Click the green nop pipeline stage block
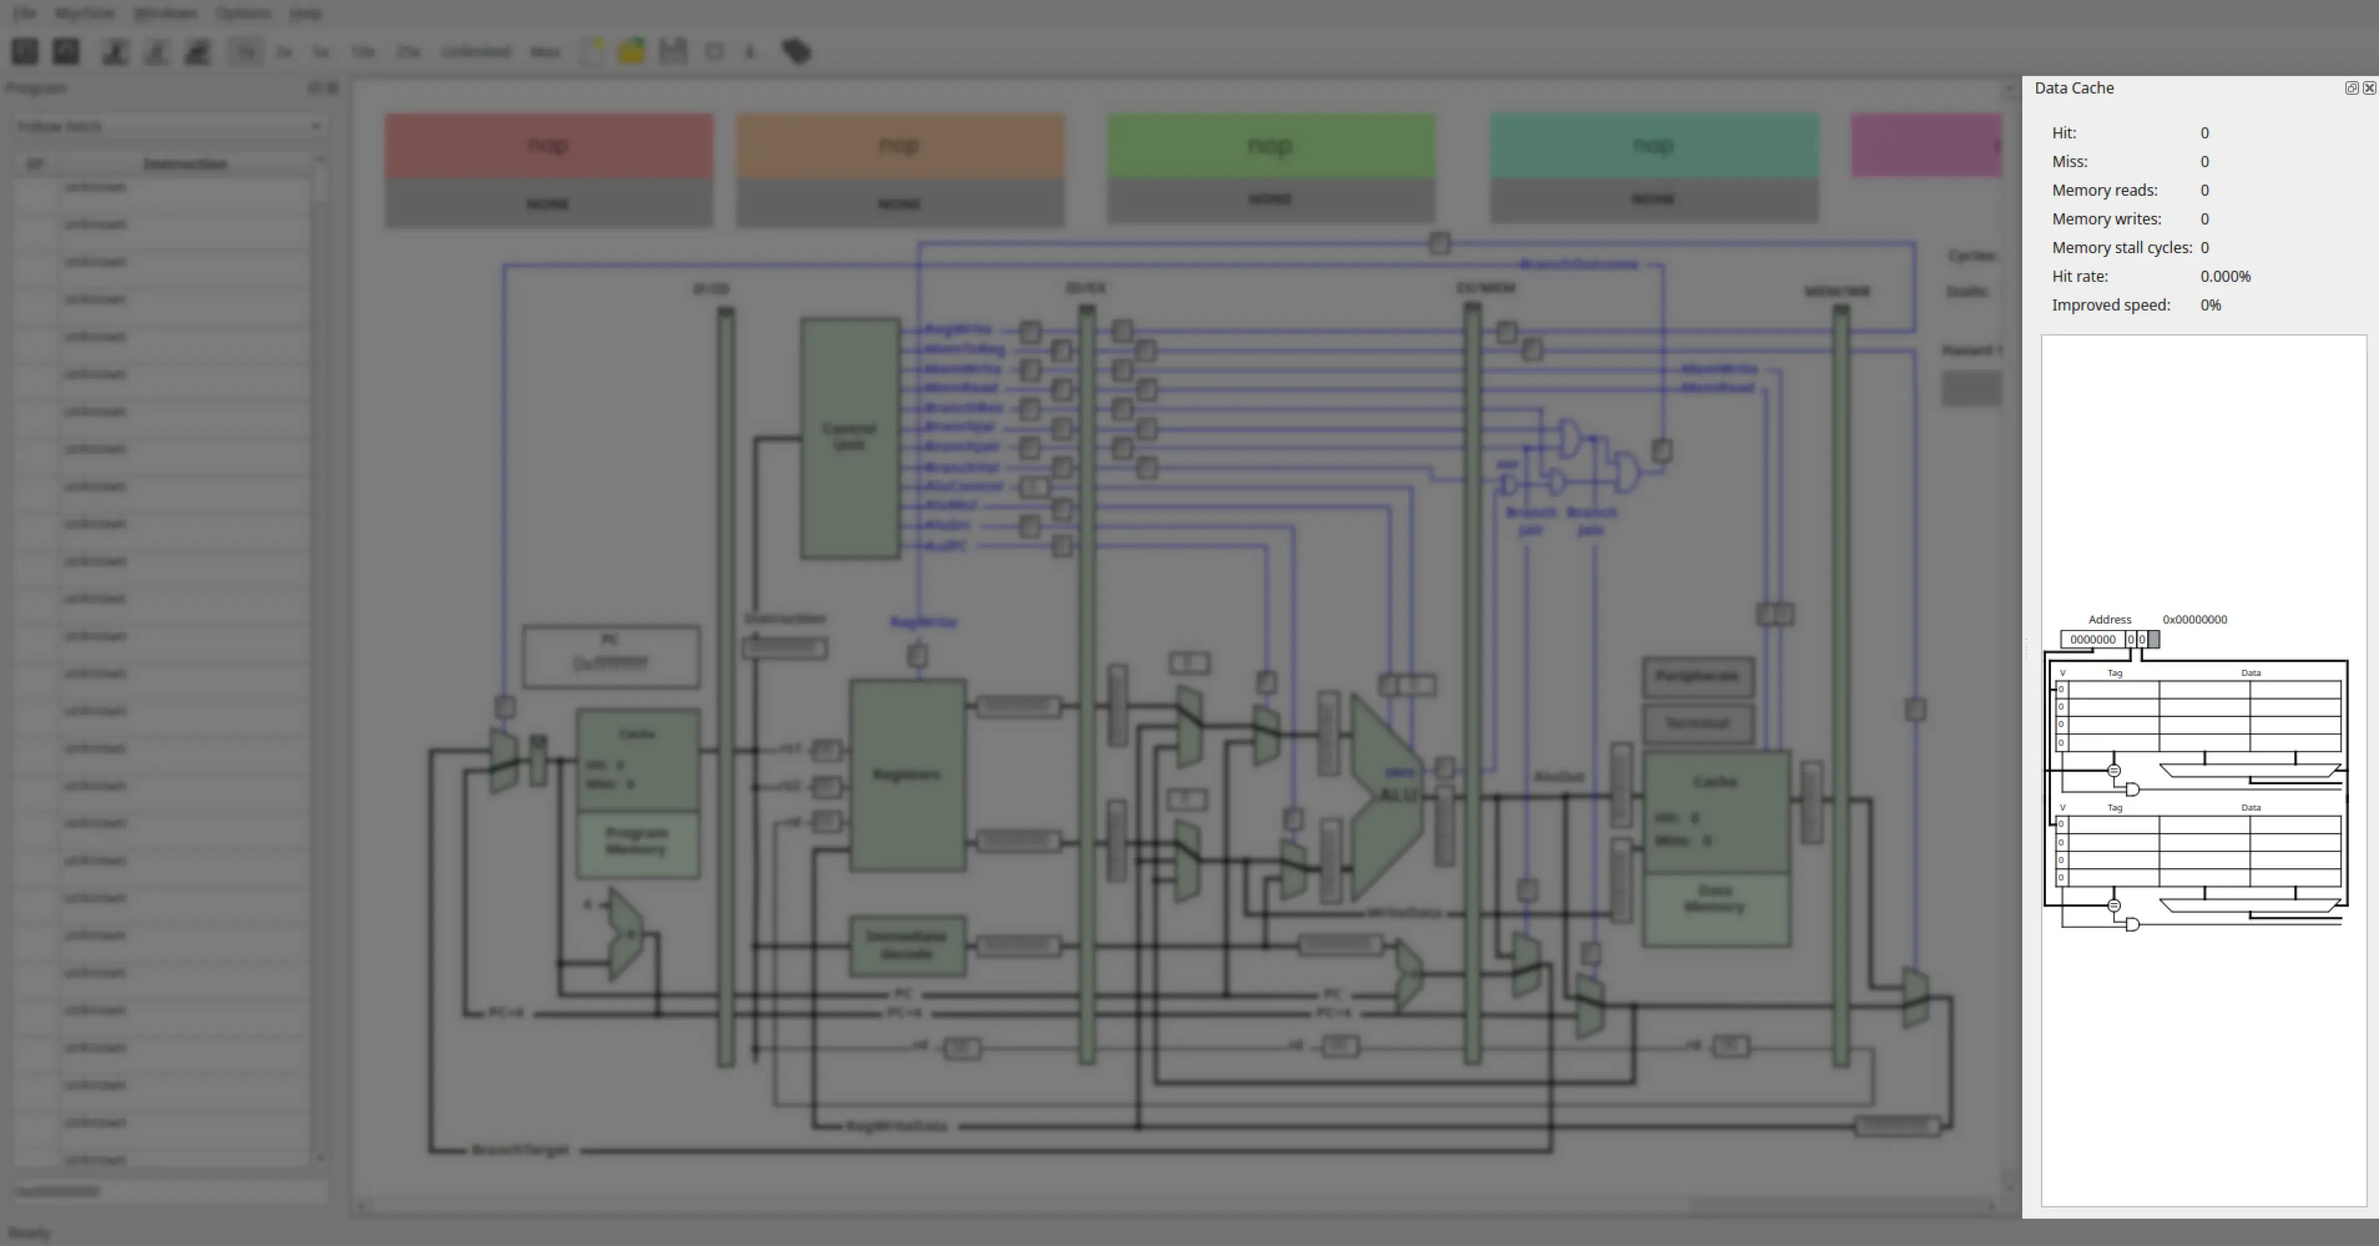 (x=1271, y=146)
